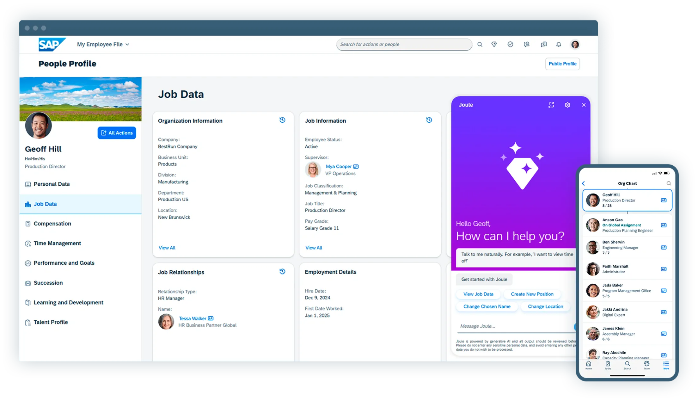Open the Public Profile button
This screenshot has width=698, height=401.
pos(562,64)
